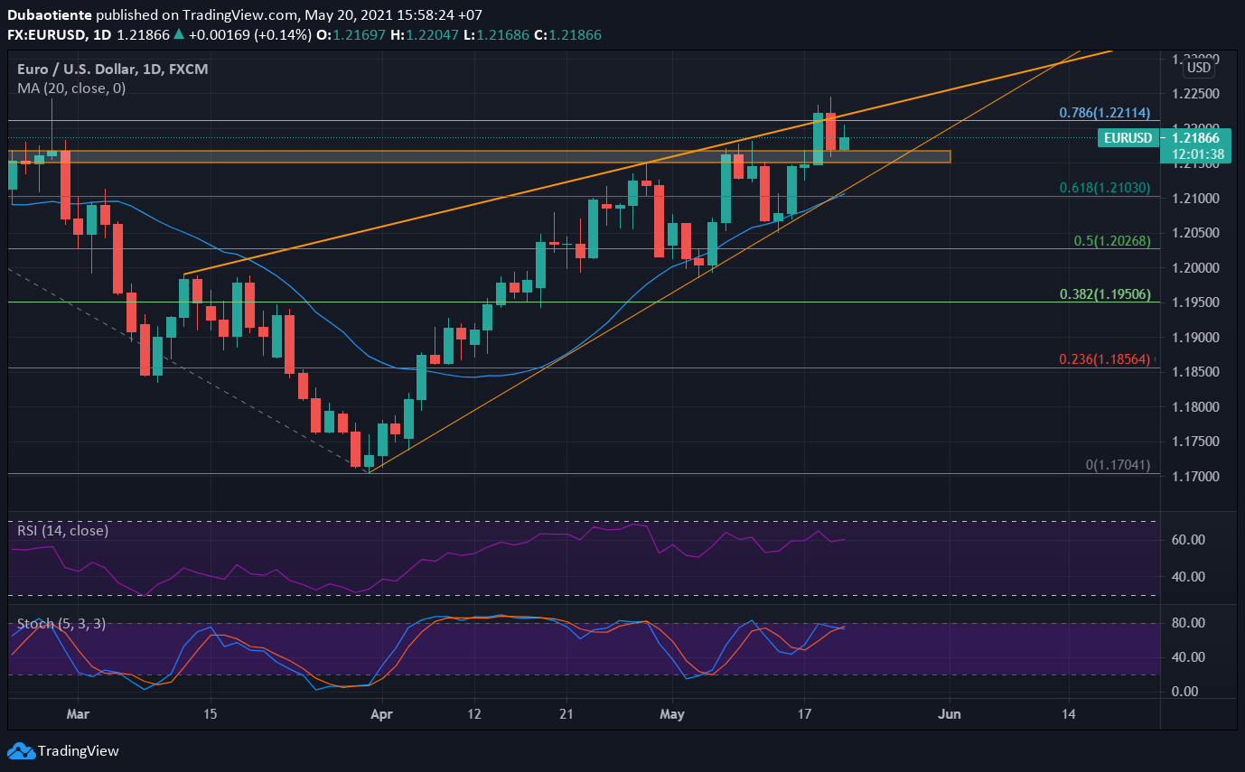Click the 1.20500 price axis label
Viewport: 1245px width, 772px height.
coord(1194,233)
